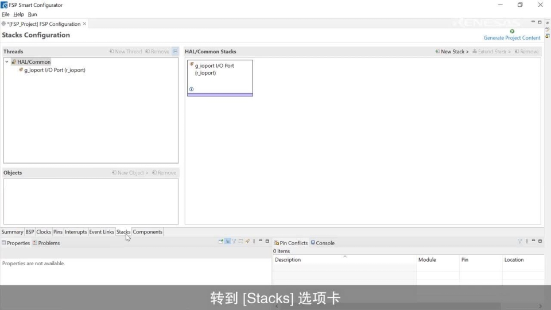
Task: Sort Pin Conflicts by Description column
Action: click(x=288, y=260)
